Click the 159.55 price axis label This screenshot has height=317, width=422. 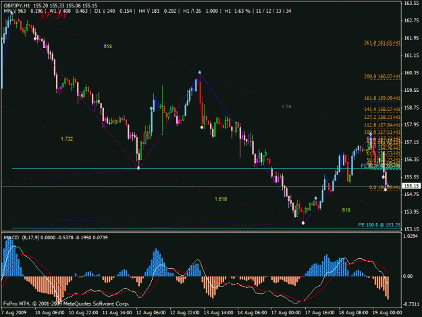point(411,90)
